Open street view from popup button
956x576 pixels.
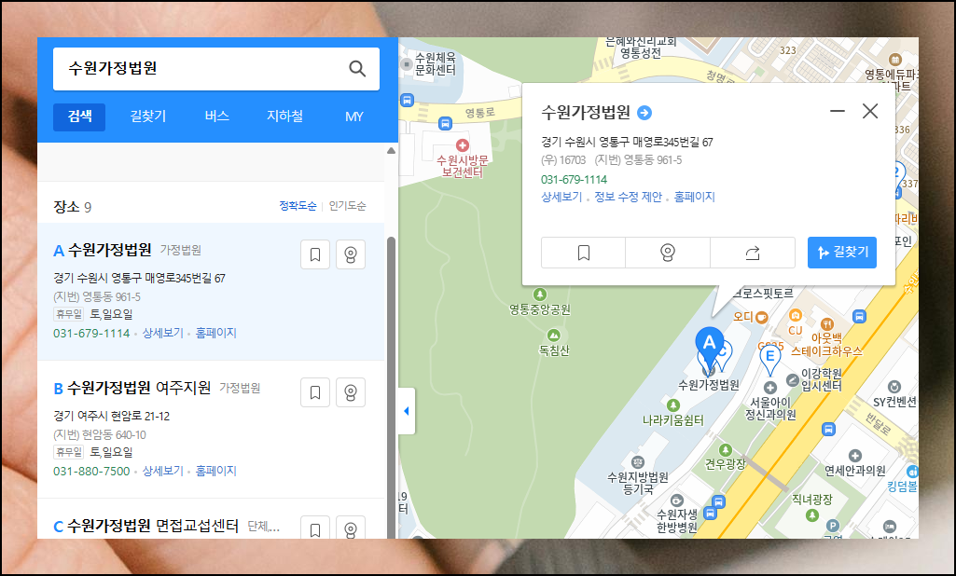(668, 253)
